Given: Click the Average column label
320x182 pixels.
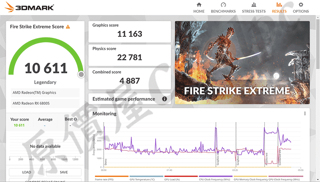Looking at the screenshot, I should [45, 119].
